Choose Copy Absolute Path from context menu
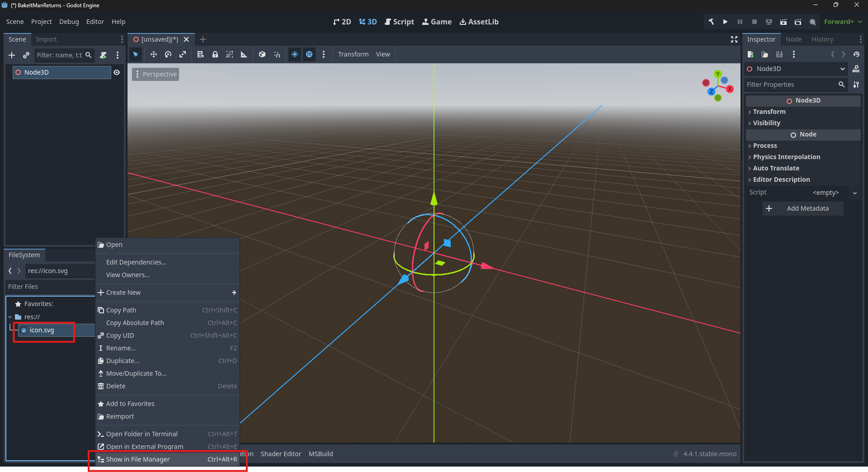The image size is (868, 472). 167,323
